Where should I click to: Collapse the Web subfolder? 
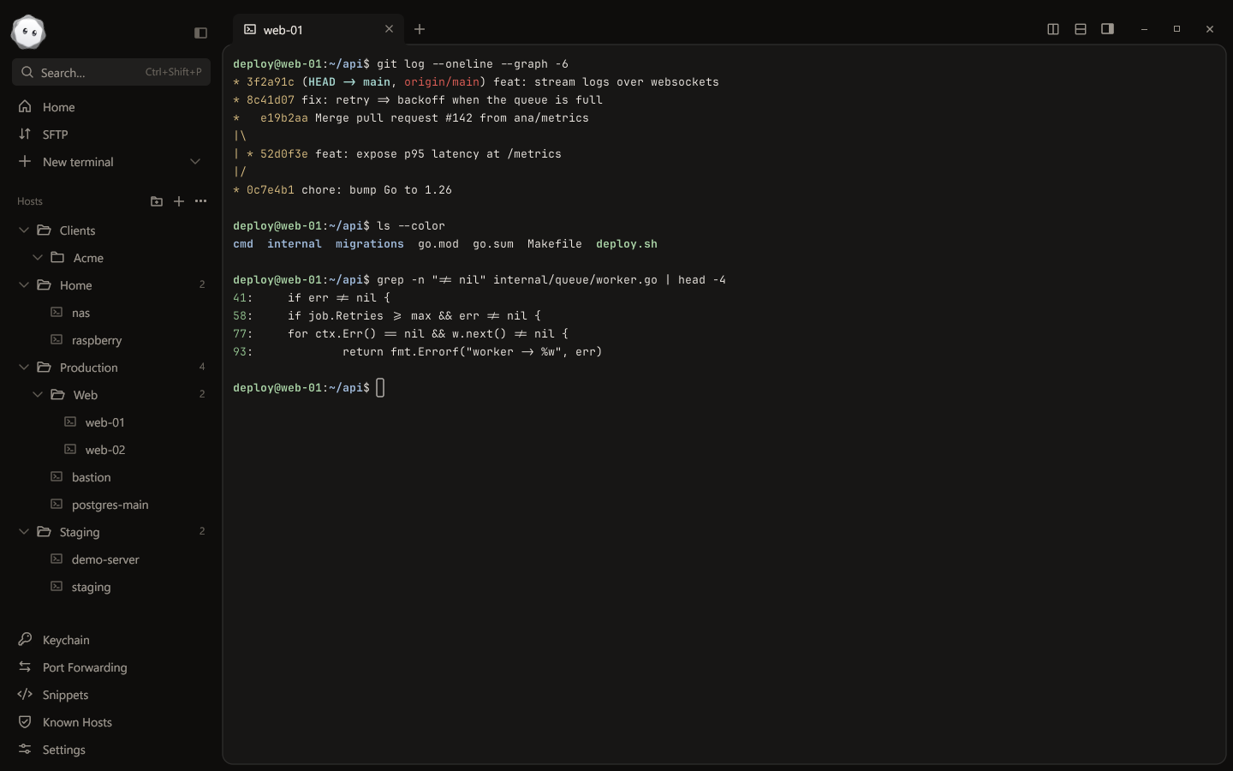[x=38, y=395]
